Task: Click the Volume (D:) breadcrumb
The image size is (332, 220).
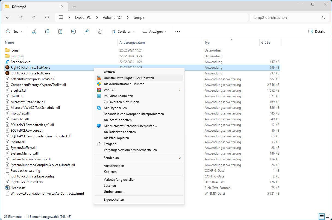Action: (x=113, y=17)
